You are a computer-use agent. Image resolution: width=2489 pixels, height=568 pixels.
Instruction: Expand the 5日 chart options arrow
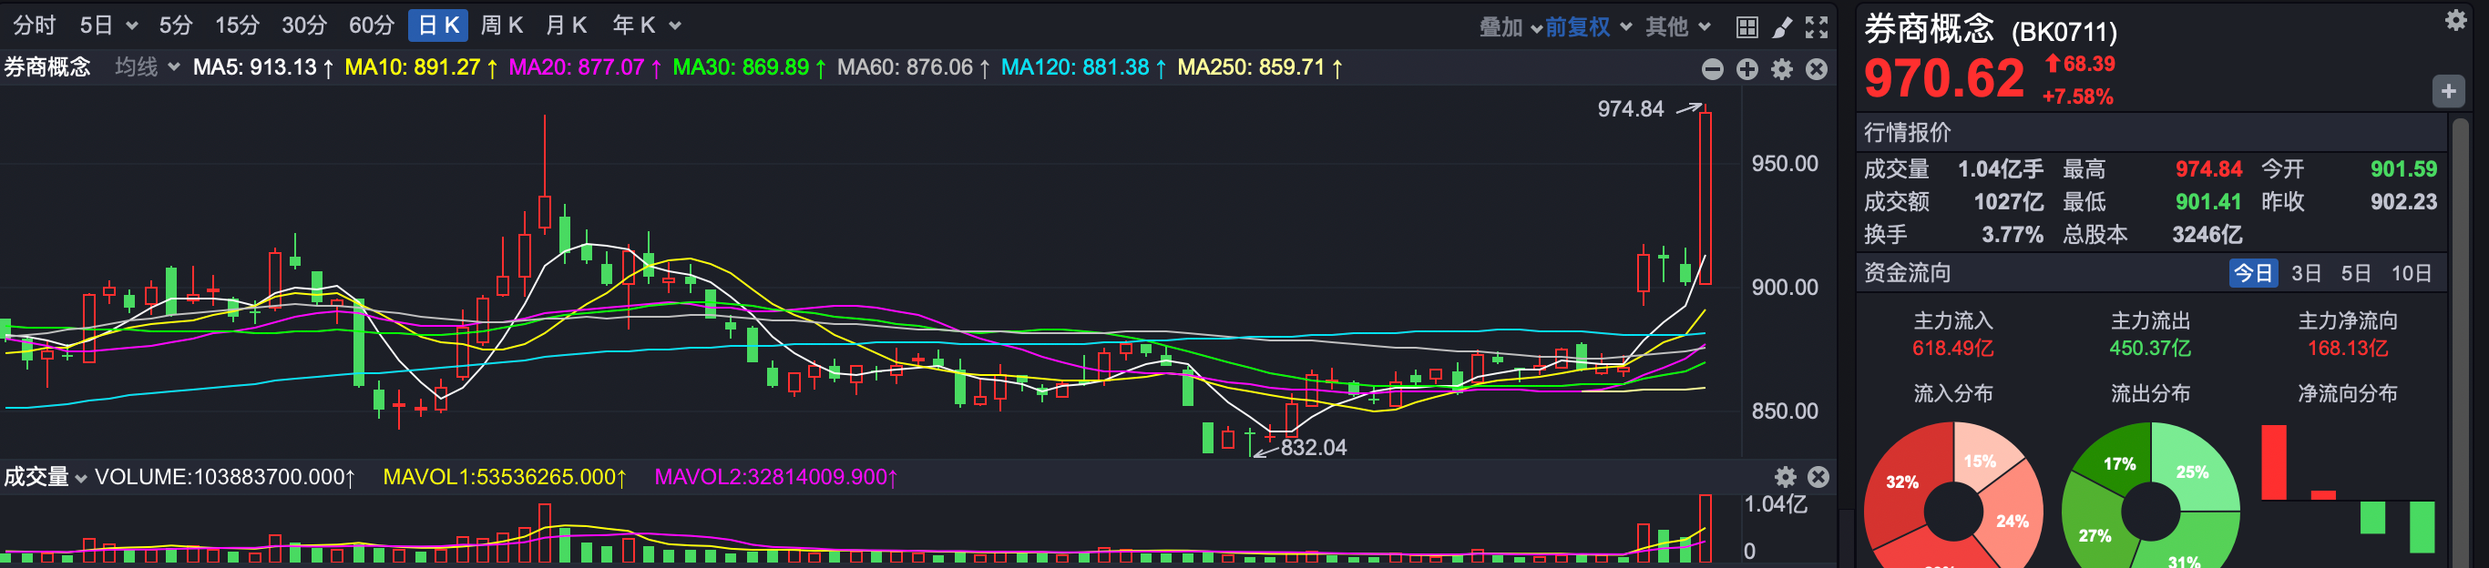tap(132, 26)
